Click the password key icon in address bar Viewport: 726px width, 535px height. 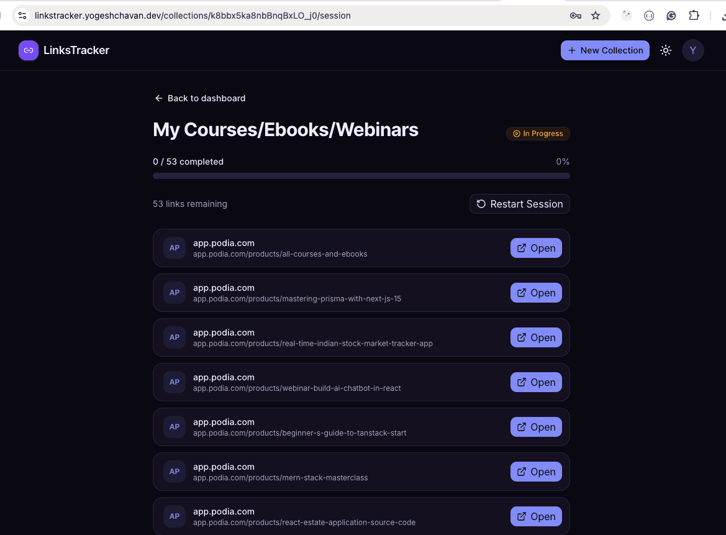point(576,16)
